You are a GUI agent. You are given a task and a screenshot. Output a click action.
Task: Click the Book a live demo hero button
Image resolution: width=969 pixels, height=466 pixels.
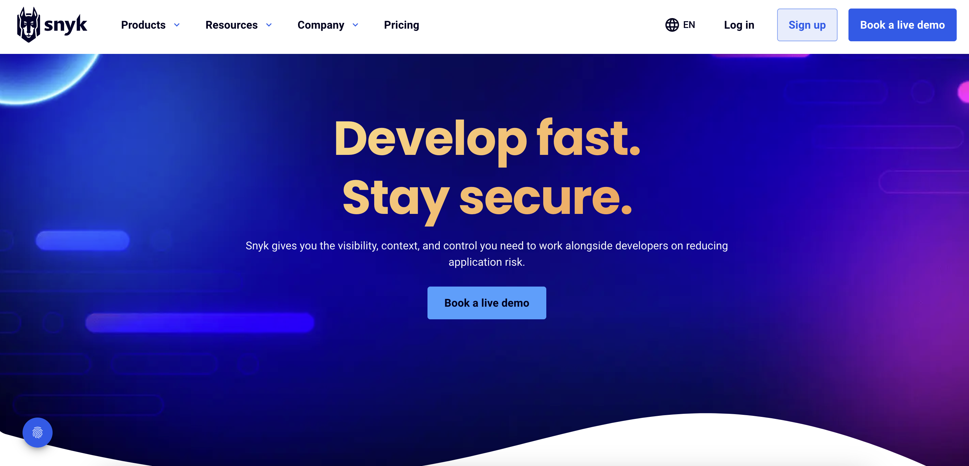tap(486, 303)
